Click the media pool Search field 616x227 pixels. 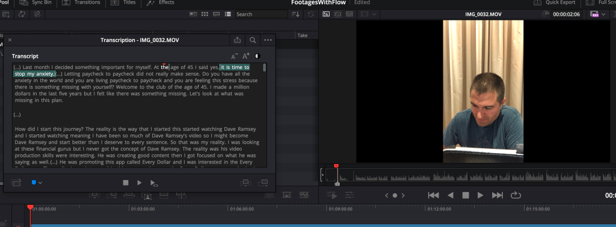click(x=261, y=14)
